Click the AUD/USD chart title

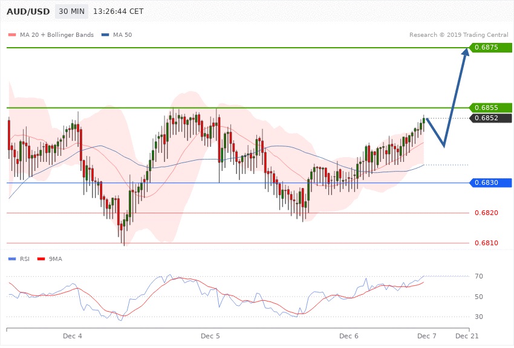27,12
